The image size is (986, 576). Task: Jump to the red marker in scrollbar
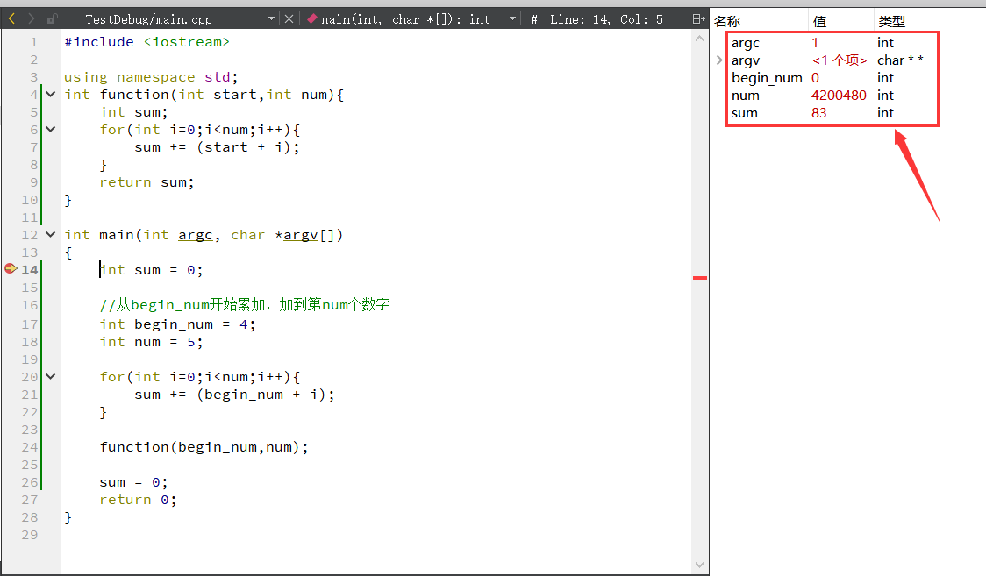pyautogui.click(x=700, y=278)
